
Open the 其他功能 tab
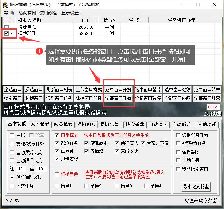pos(207,124)
